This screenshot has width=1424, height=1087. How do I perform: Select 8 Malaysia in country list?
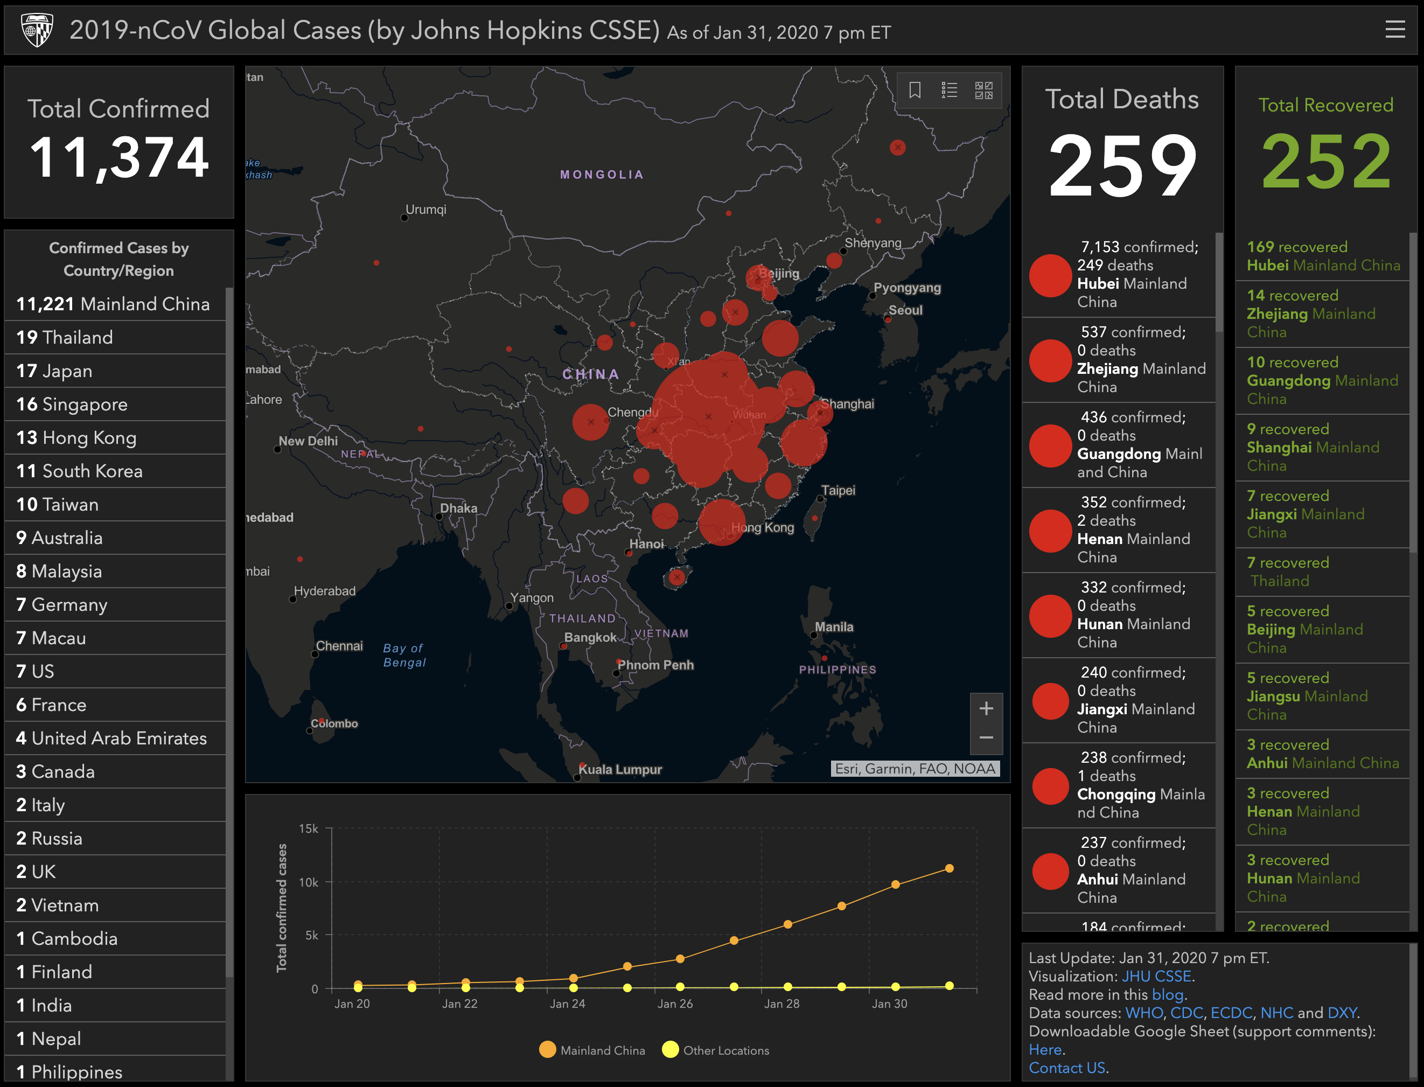click(115, 572)
